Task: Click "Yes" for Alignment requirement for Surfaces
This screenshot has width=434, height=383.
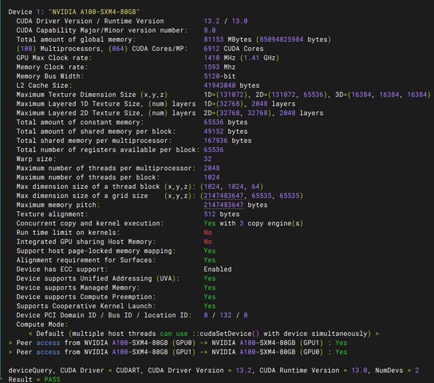Action: tap(209, 260)
